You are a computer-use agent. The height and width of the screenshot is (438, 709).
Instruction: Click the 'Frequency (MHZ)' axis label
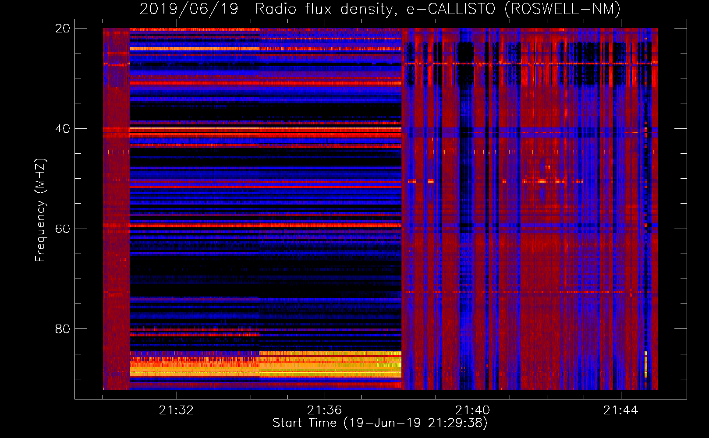pyautogui.click(x=40, y=210)
